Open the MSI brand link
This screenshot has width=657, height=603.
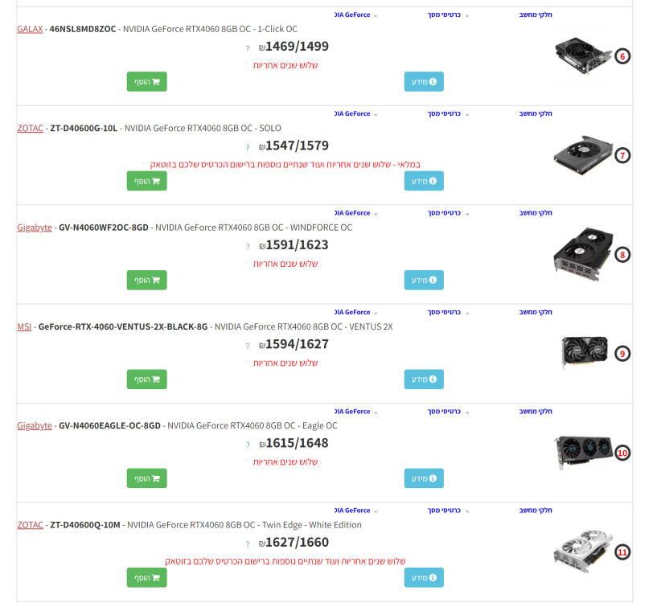click(24, 326)
